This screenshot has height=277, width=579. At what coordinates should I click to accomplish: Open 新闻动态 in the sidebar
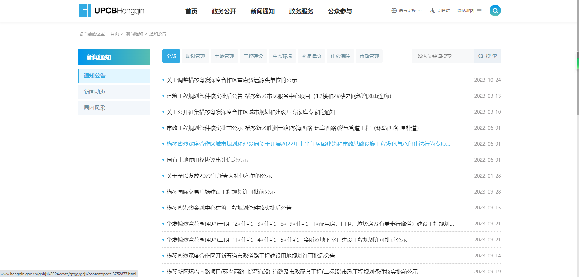click(x=95, y=92)
